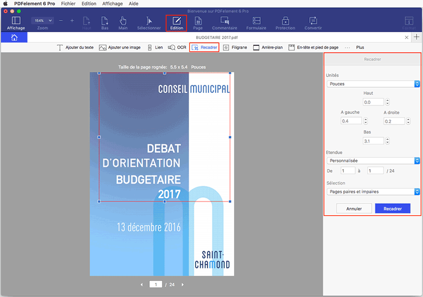The width and height of the screenshot is (423, 297).
Task: Click the page number field below document
Action: click(155, 284)
